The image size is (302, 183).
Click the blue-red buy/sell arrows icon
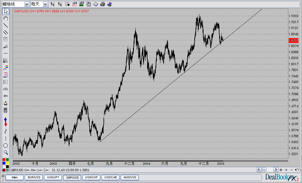6,122
